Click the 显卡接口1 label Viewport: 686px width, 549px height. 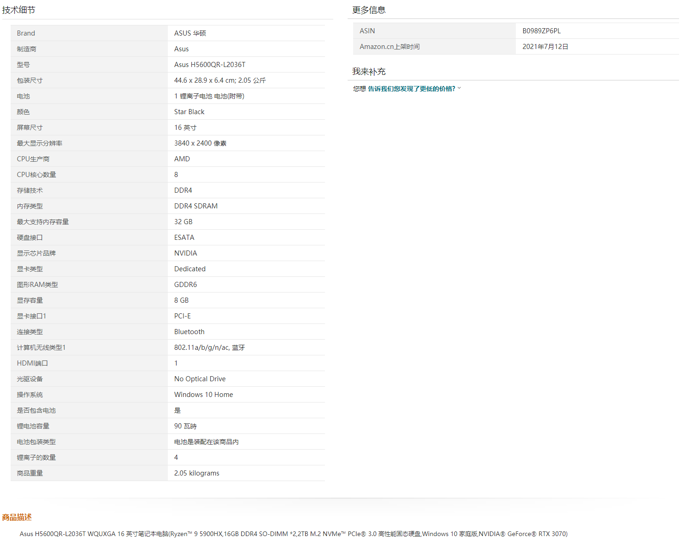click(31, 316)
